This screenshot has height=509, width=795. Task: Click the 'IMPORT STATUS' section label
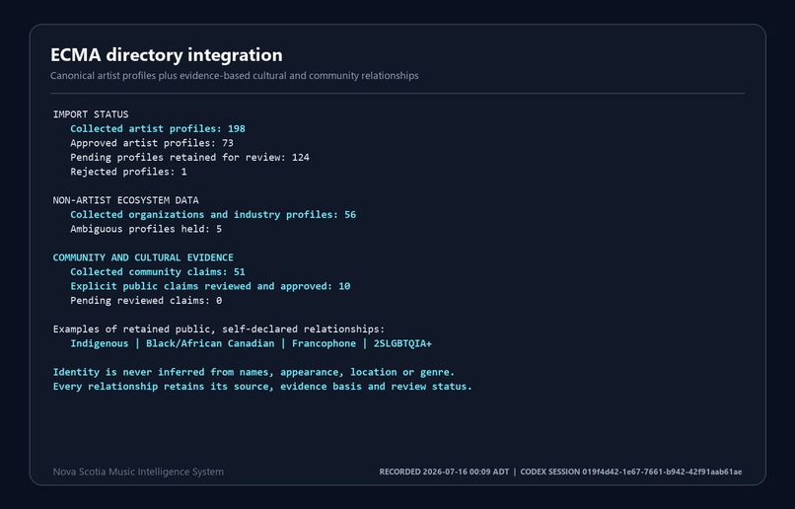[91, 114]
